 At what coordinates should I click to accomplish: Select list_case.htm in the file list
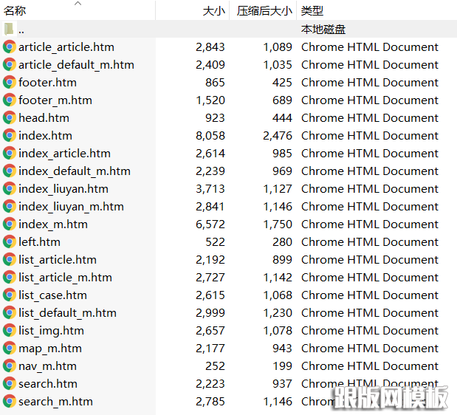[52, 295]
